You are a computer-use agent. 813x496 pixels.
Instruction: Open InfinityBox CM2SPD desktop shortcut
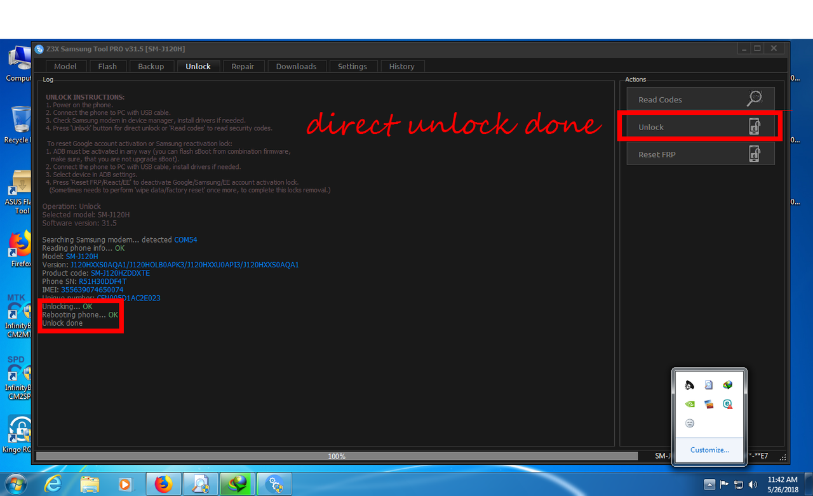(x=18, y=377)
